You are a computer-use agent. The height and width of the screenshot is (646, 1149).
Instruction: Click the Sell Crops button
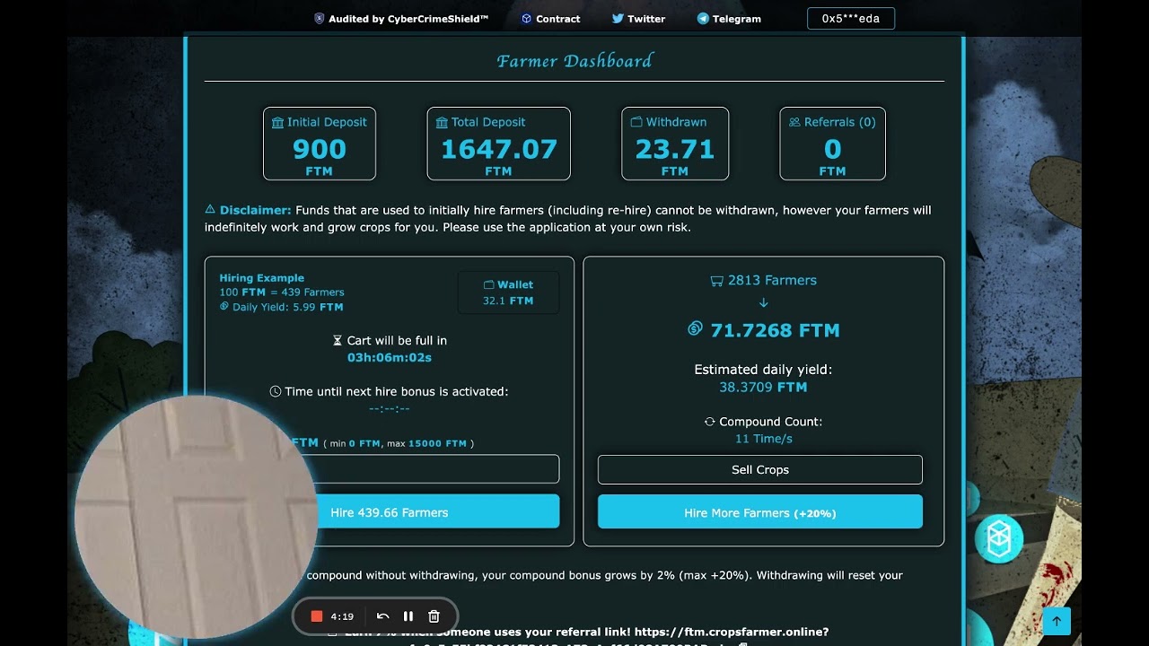760,469
